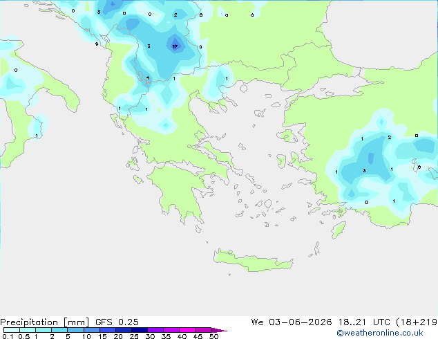Click the legend tick label '25'
This screenshot has height=339, width=438.
pyautogui.click(x=134, y=336)
